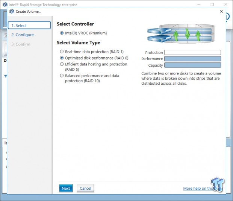Click the RAID disk array illustration
Image resolution: width=233 pixels, height=201 pixels.
click(181, 33)
